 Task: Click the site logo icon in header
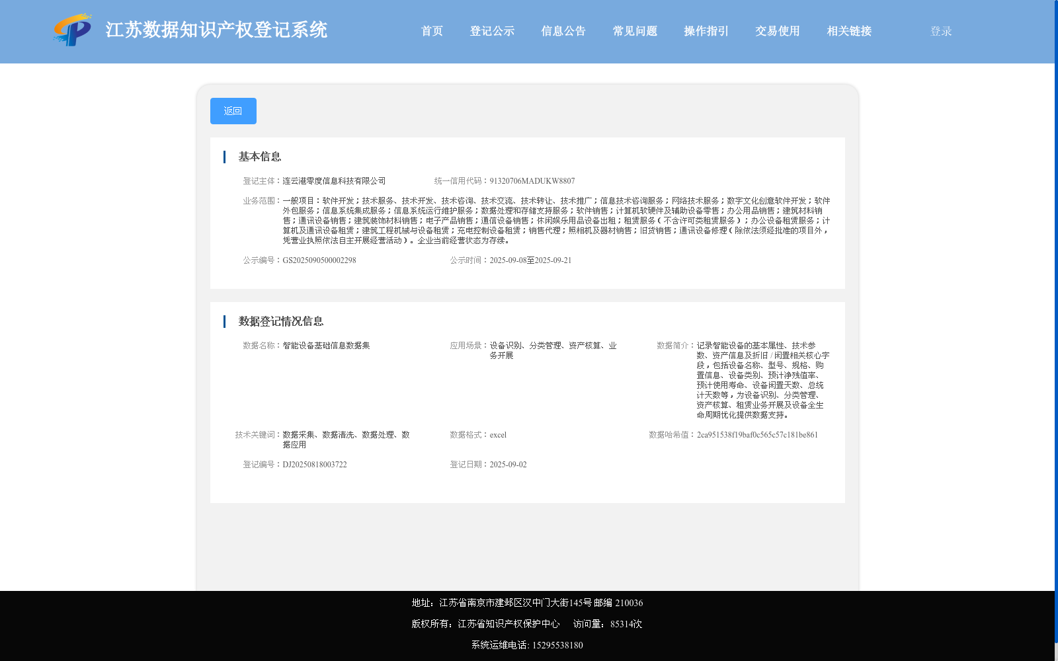point(73,30)
